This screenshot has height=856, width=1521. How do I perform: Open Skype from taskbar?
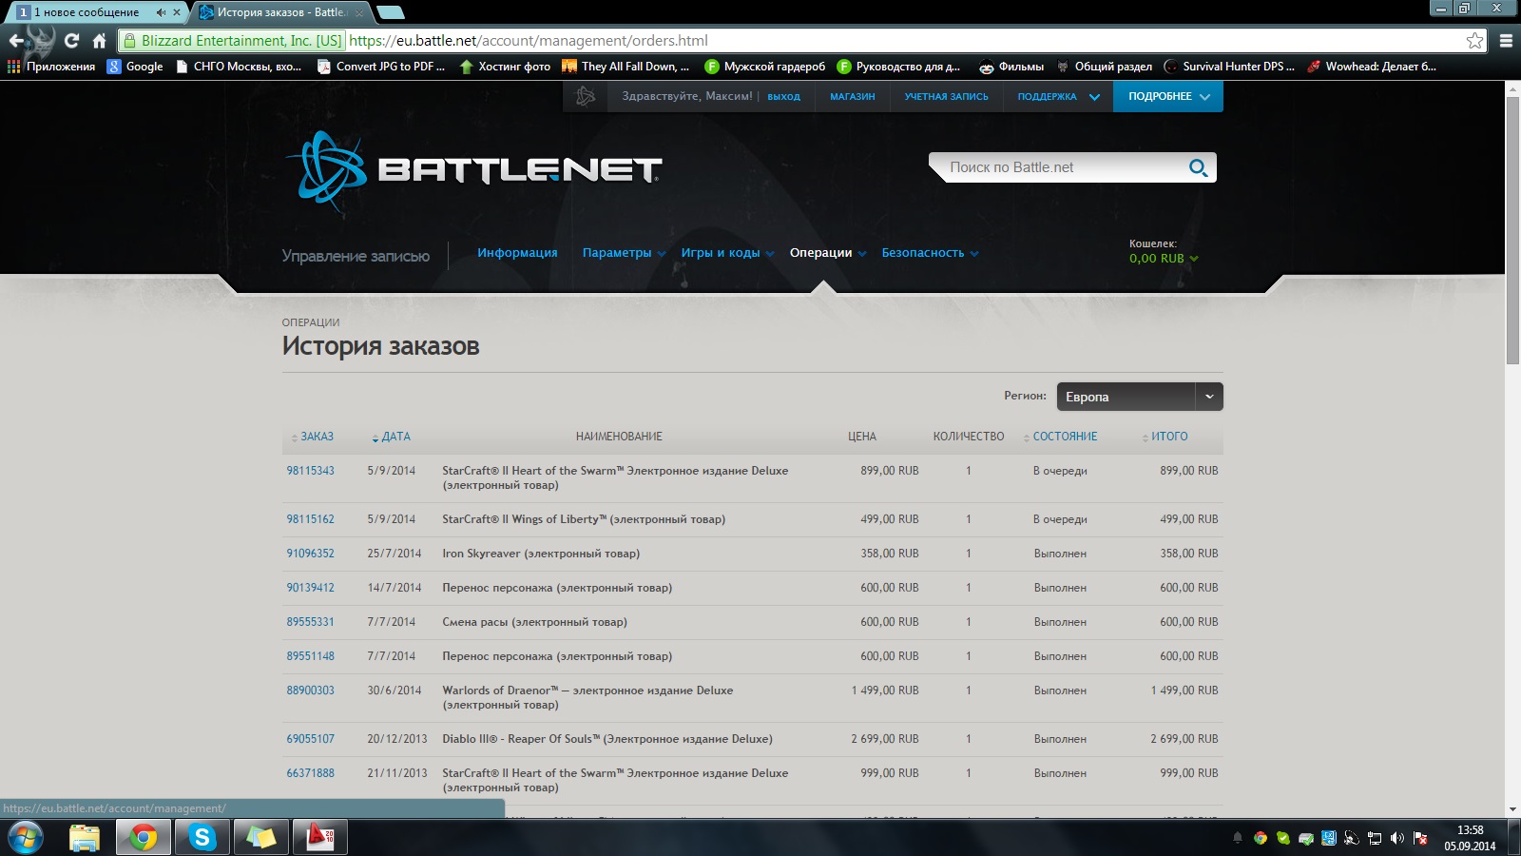click(x=202, y=838)
